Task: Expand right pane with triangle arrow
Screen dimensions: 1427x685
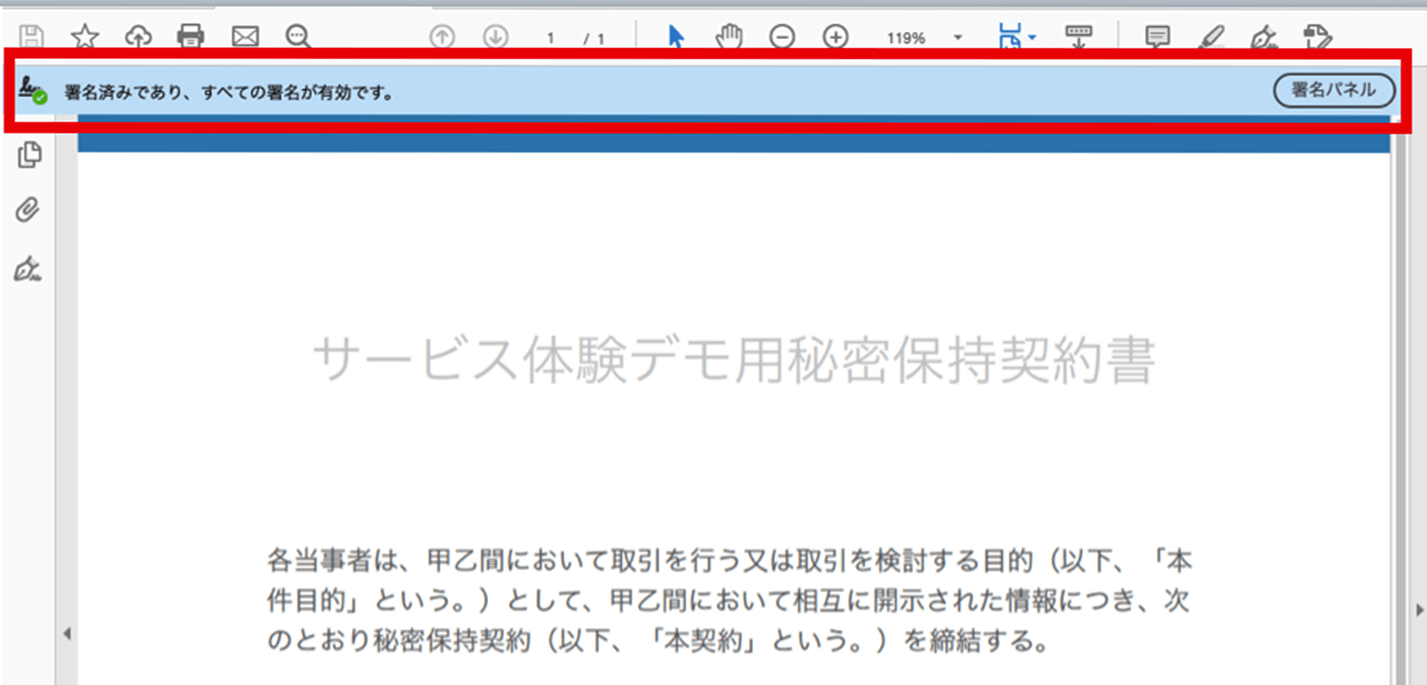Action: coord(1420,610)
